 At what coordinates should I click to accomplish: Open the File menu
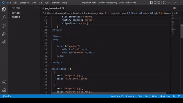[9, 3]
